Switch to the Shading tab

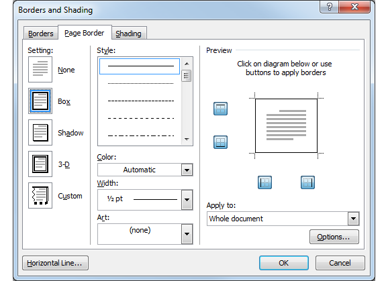pos(128,34)
